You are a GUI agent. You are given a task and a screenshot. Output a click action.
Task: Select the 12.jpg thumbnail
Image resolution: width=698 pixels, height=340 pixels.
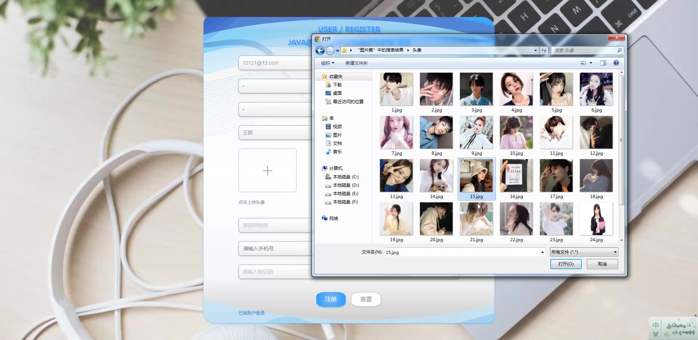[596, 132]
